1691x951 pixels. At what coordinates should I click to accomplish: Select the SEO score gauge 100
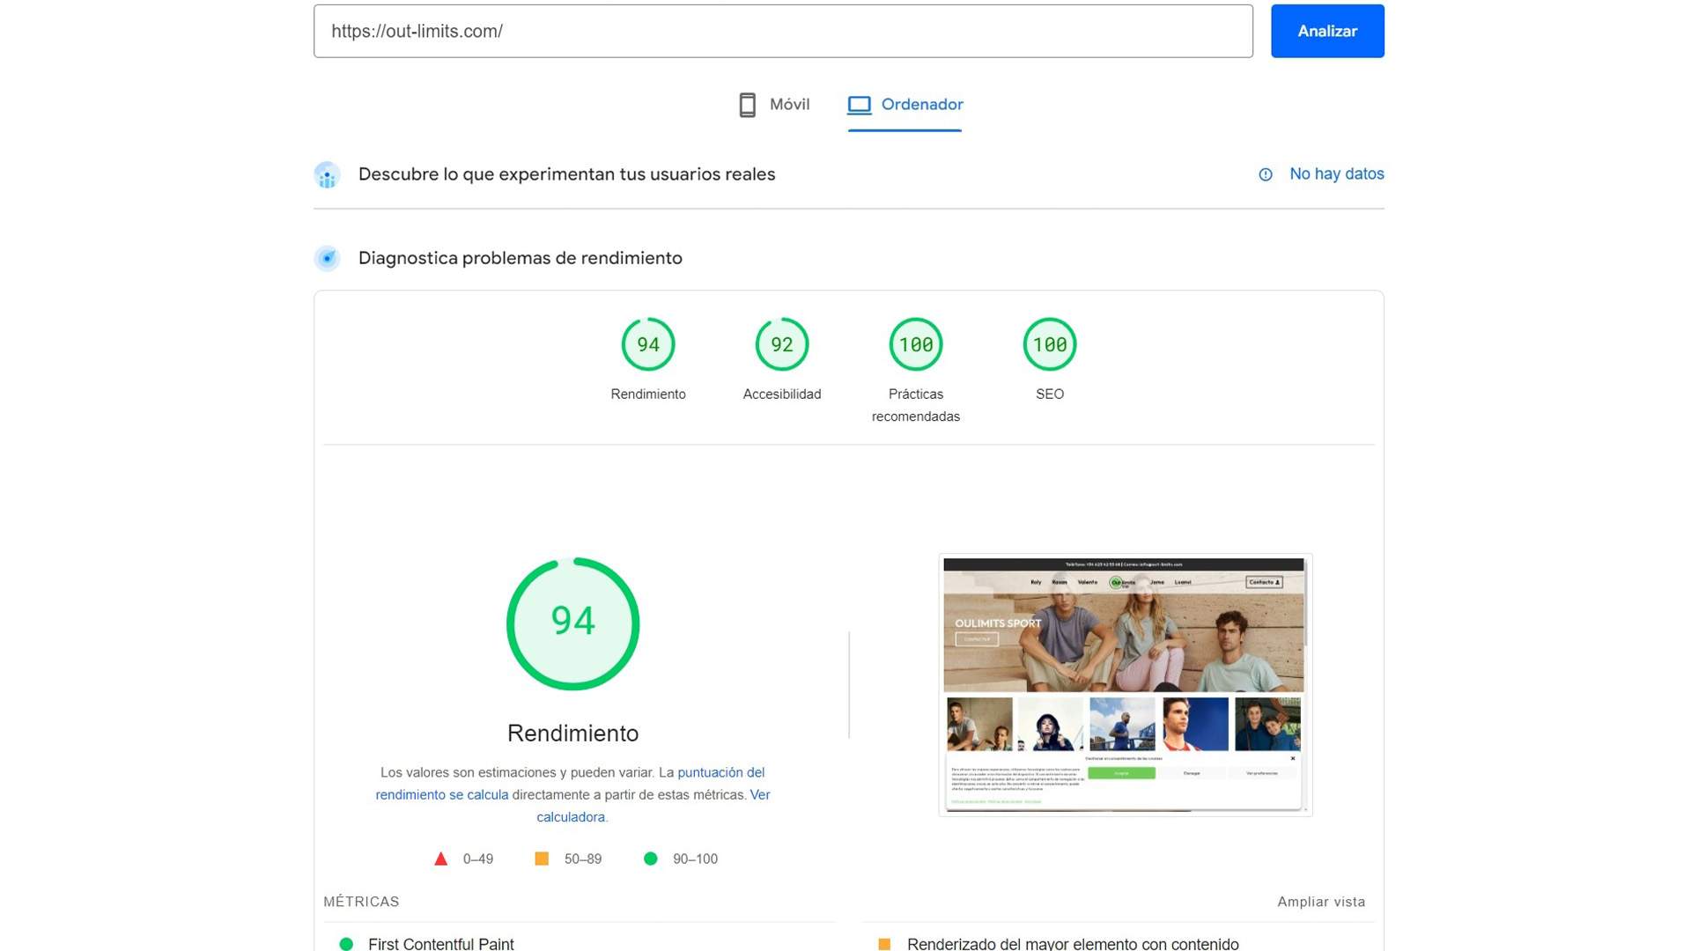coord(1050,344)
